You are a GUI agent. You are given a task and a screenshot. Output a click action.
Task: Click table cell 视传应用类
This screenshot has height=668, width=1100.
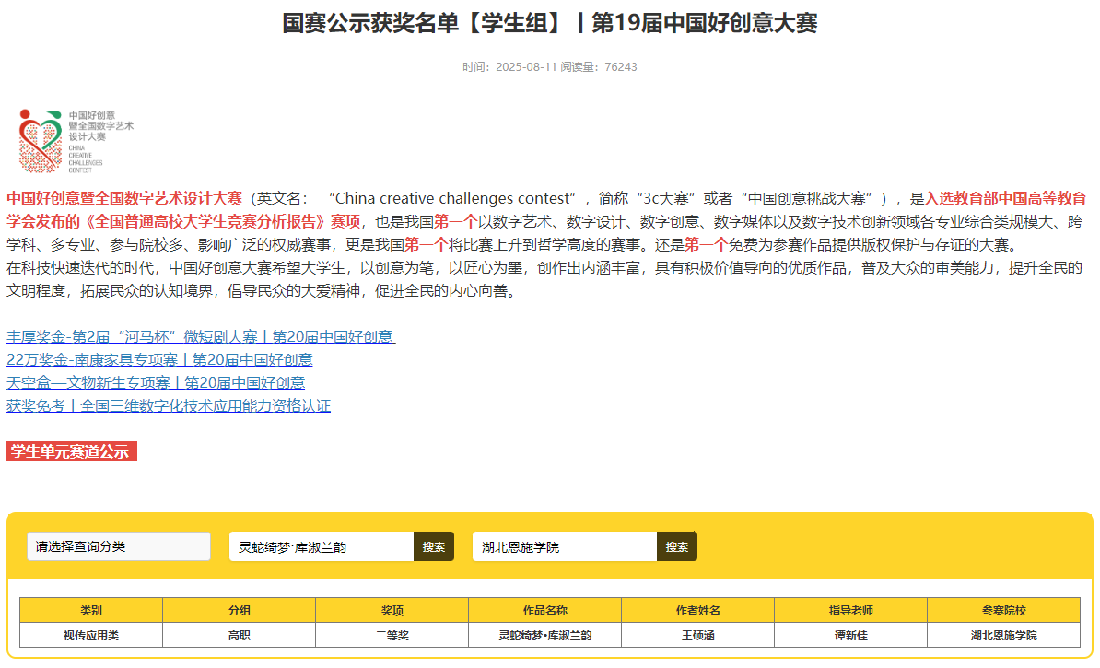(x=91, y=635)
